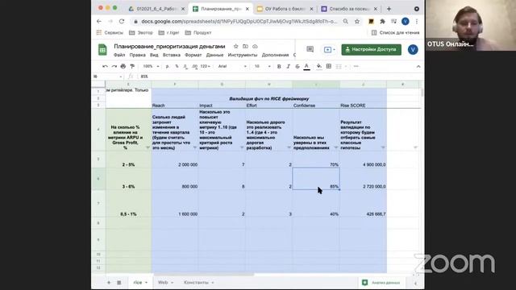Star the document title
Image resolution: width=516 pixels, height=290 pixels.
point(235,47)
